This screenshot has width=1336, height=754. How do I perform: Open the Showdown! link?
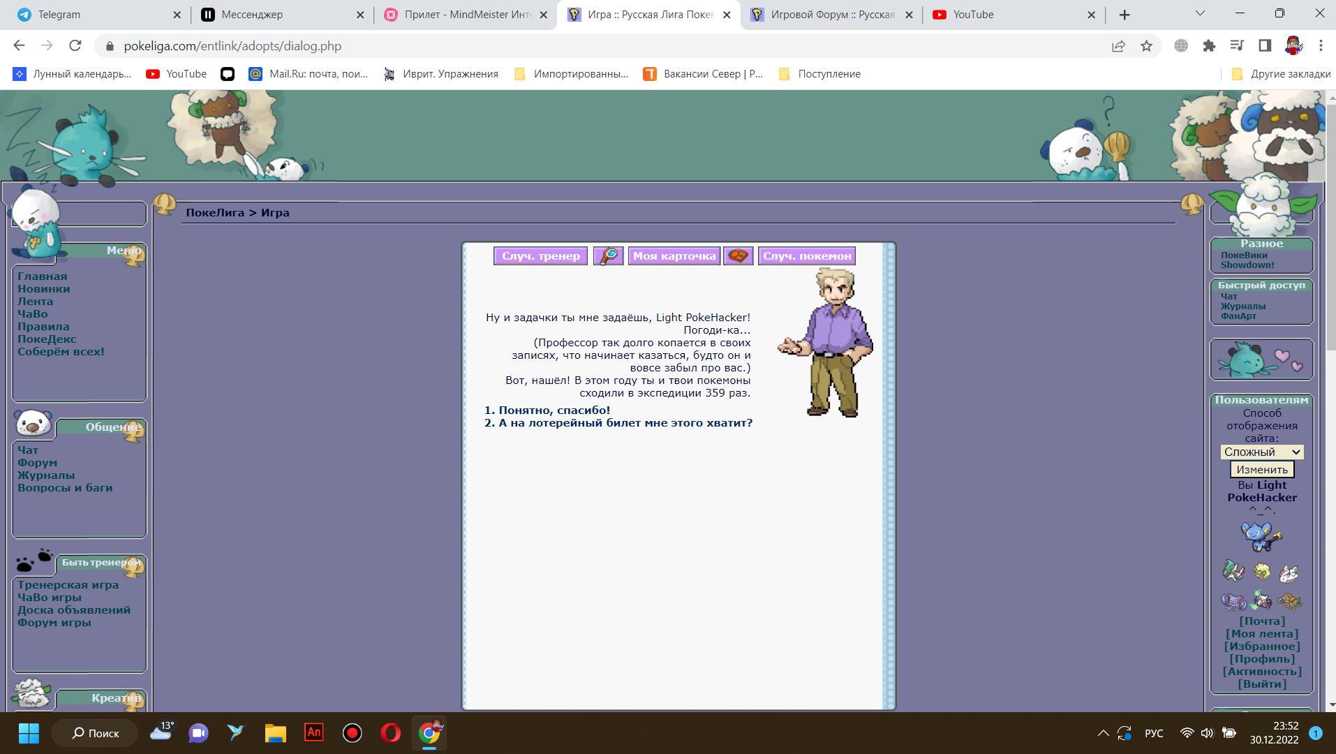tap(1247, 265)
